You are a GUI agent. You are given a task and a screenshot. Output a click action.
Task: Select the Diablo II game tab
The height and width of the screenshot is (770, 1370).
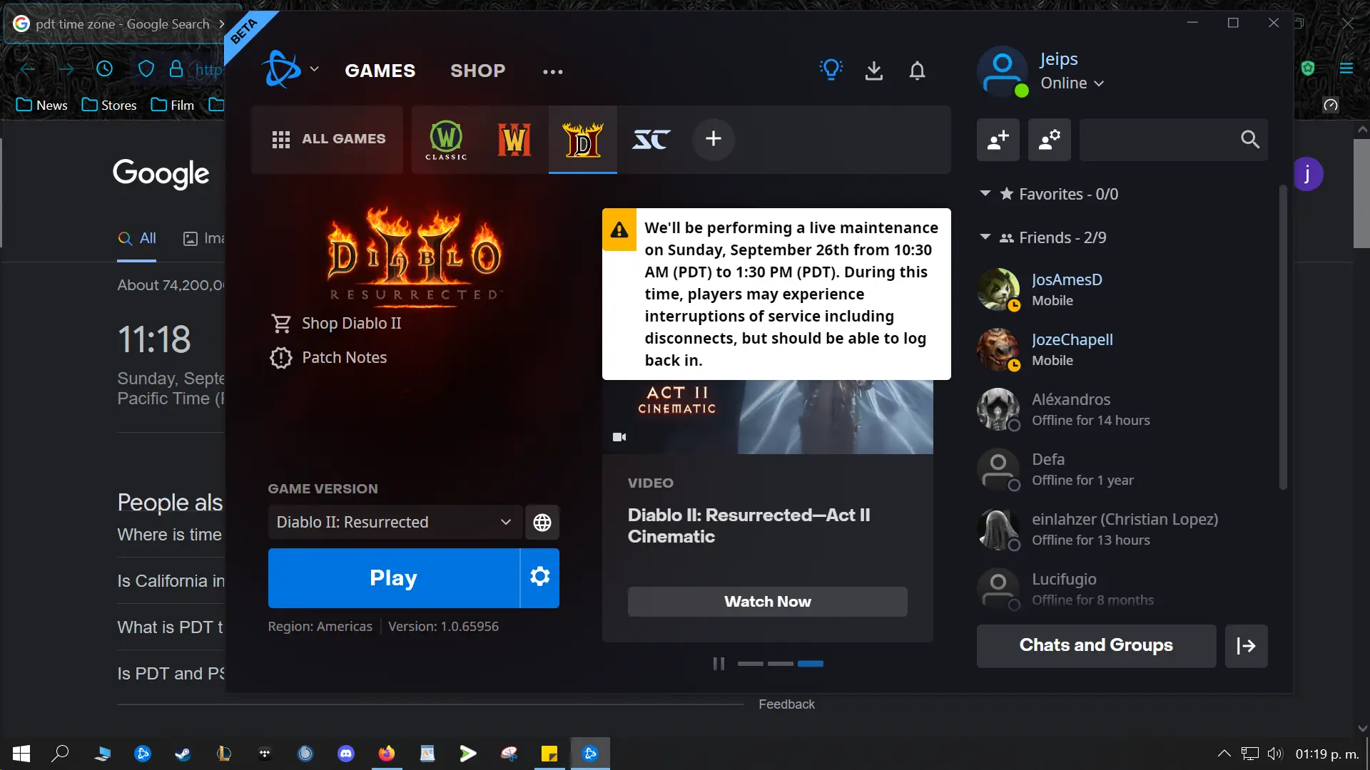pyautogui.click(x=583, y=139)
